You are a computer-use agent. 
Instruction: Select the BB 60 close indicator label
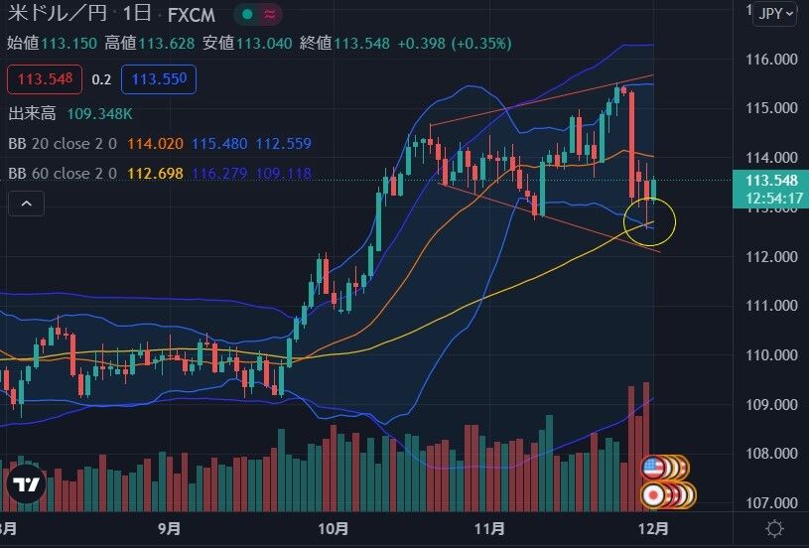tap(63, 174)
